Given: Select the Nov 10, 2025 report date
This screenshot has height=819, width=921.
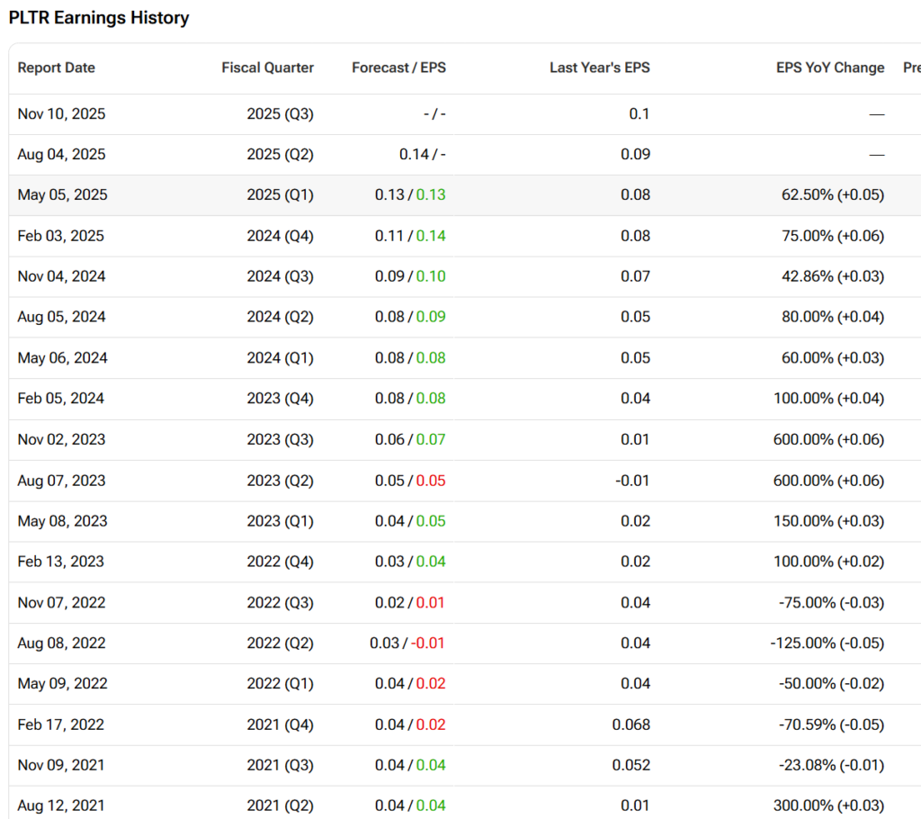Looking at the screenshot, I should (61, 113).
